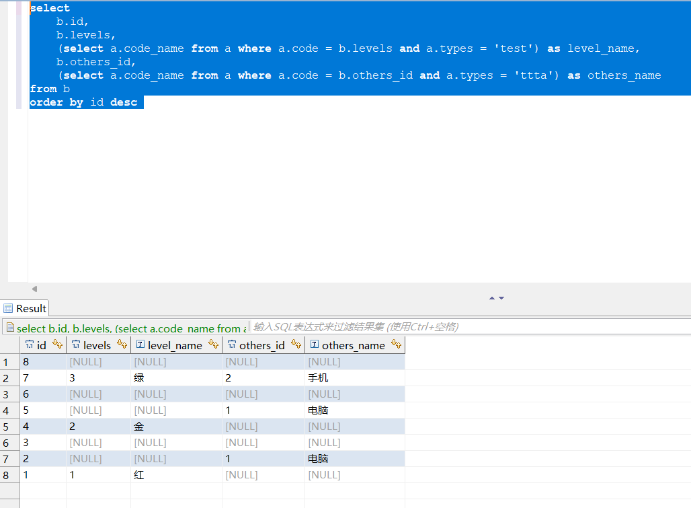Click the down arrow to collapse results panel

point(501,298)
